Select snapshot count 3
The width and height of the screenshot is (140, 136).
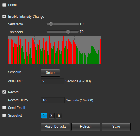pyautogui.click(x=52, y=116)
